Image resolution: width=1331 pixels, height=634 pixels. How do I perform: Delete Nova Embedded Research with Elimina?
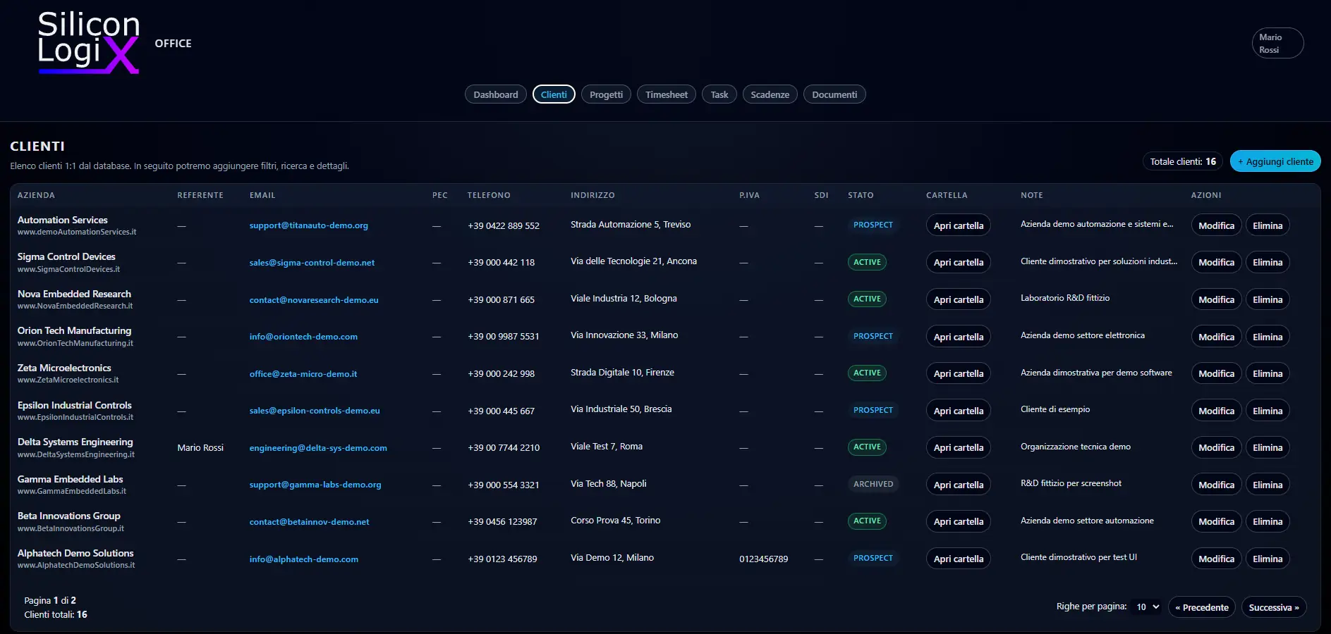coord(1267,299)
